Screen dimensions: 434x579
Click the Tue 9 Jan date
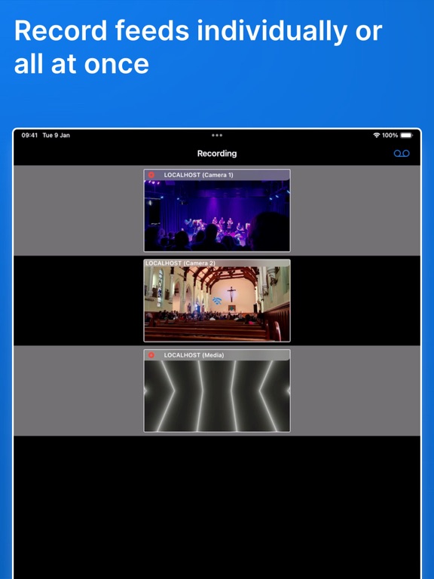click(x=56, y=135)
